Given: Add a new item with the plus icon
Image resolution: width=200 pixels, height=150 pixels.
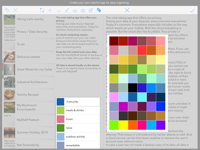Looking at the screenshot, I should tap(50, 10).
